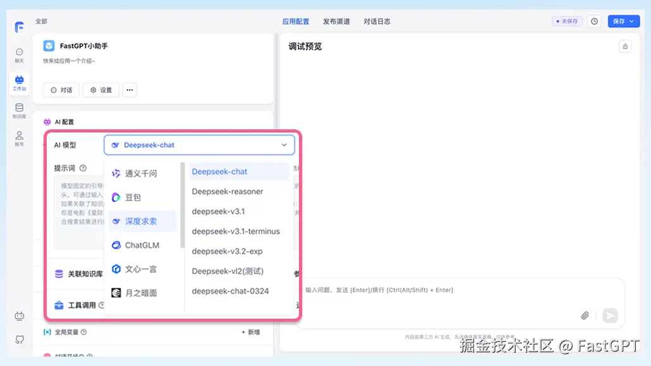This screenshot has width=651, height=366.
Task: Click the FastGPT logo icon
Action: [x=19, y=27]
